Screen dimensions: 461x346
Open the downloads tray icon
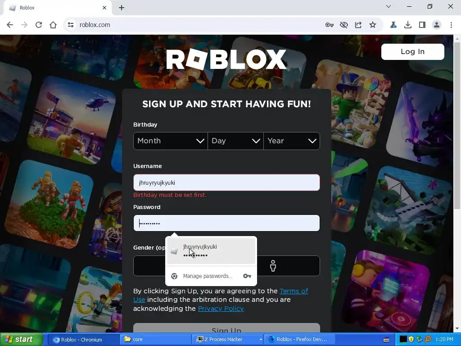[407, 25]
